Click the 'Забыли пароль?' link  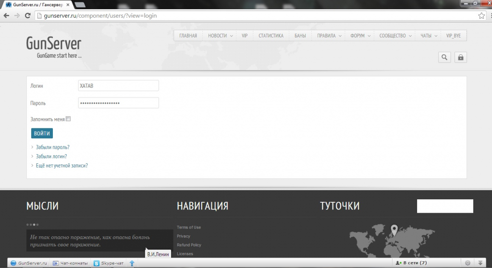click(x=52, y=147)
